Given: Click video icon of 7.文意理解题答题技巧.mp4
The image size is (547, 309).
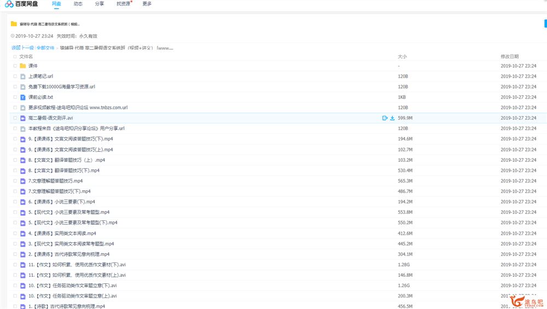Looking at the screenshot, I should coord(22,181).
